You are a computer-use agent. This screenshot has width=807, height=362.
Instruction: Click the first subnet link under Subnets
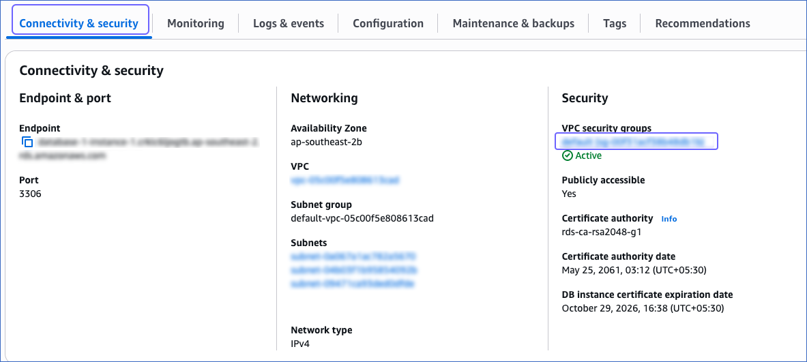click(353, 256)
